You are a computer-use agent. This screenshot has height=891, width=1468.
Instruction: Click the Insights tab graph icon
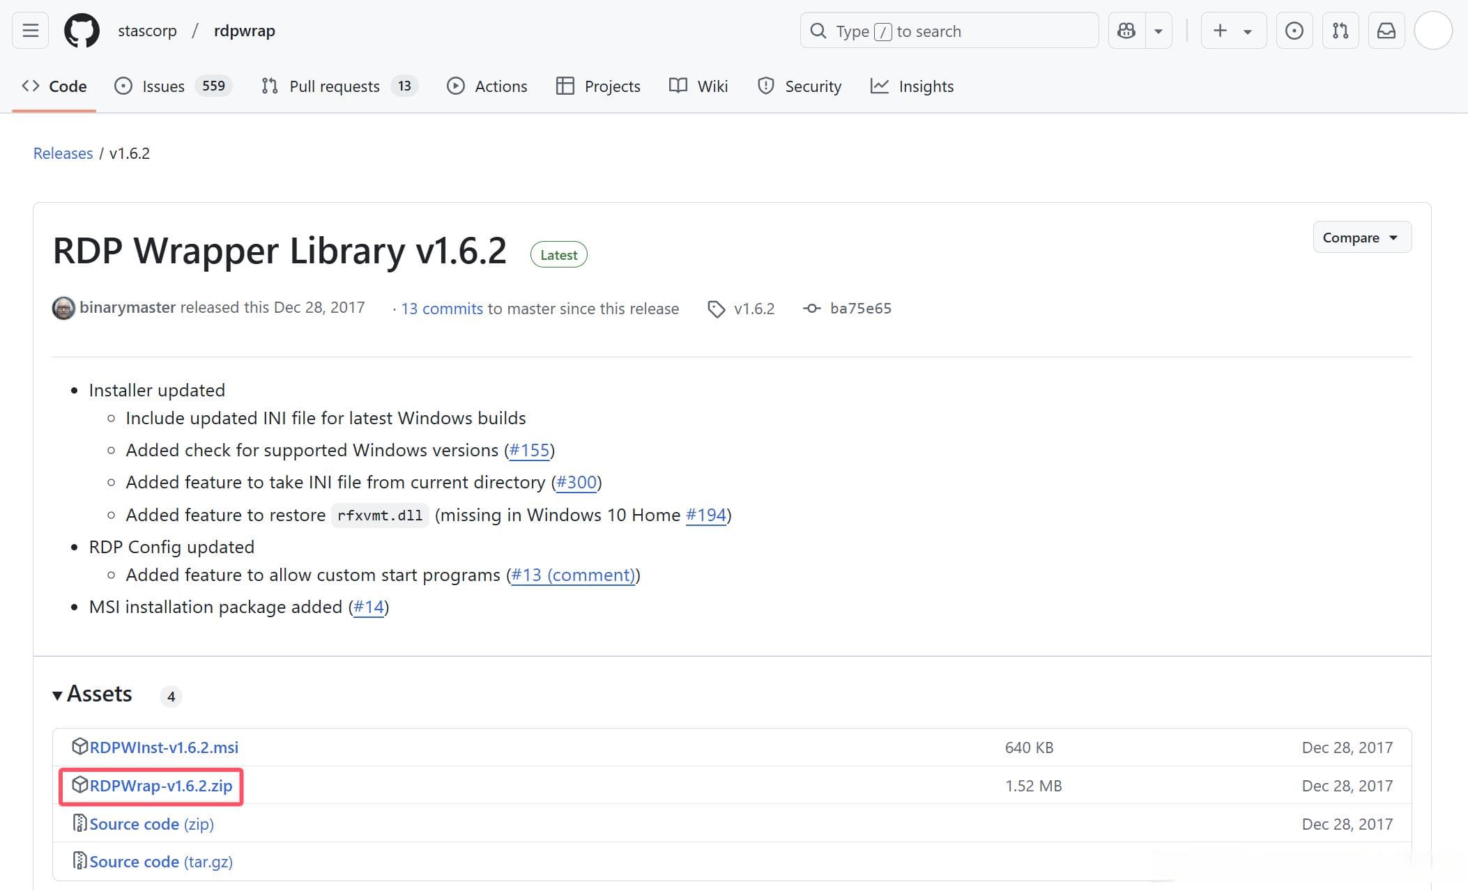pos(880,86)
